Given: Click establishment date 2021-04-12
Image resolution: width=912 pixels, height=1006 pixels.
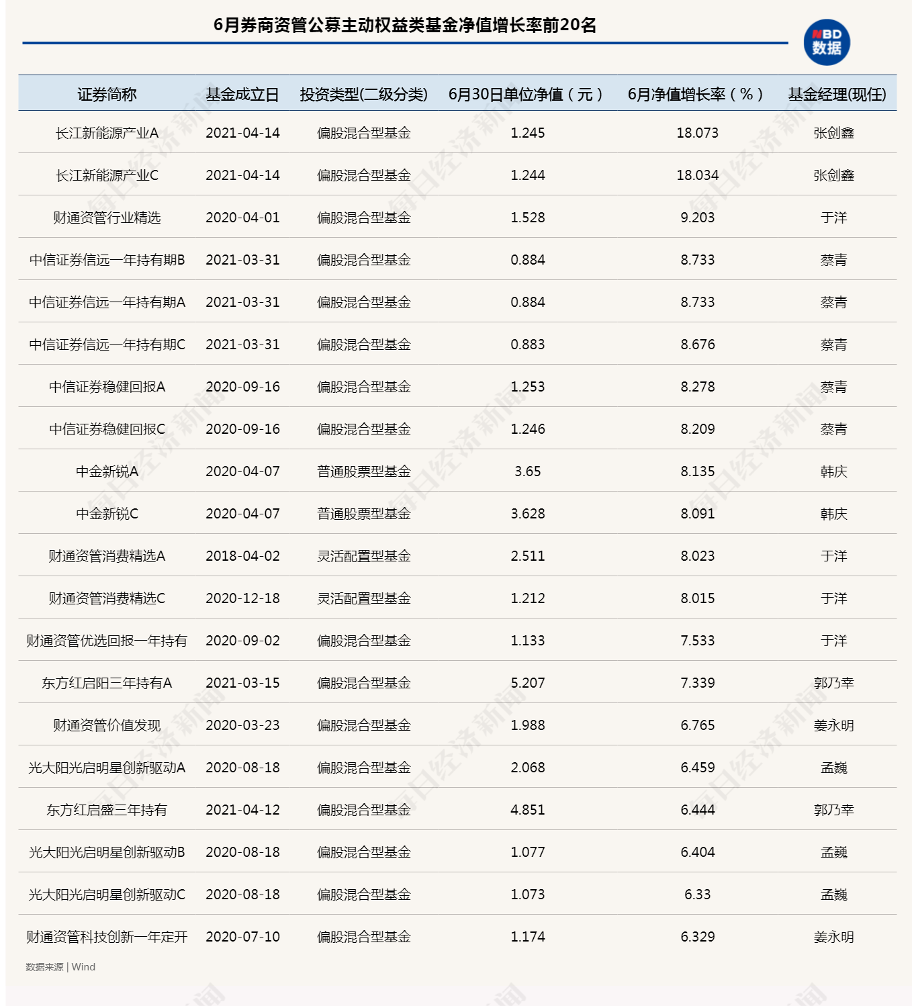Looking at the screenshot, I should pyautogui.click(x=242, y=810).
